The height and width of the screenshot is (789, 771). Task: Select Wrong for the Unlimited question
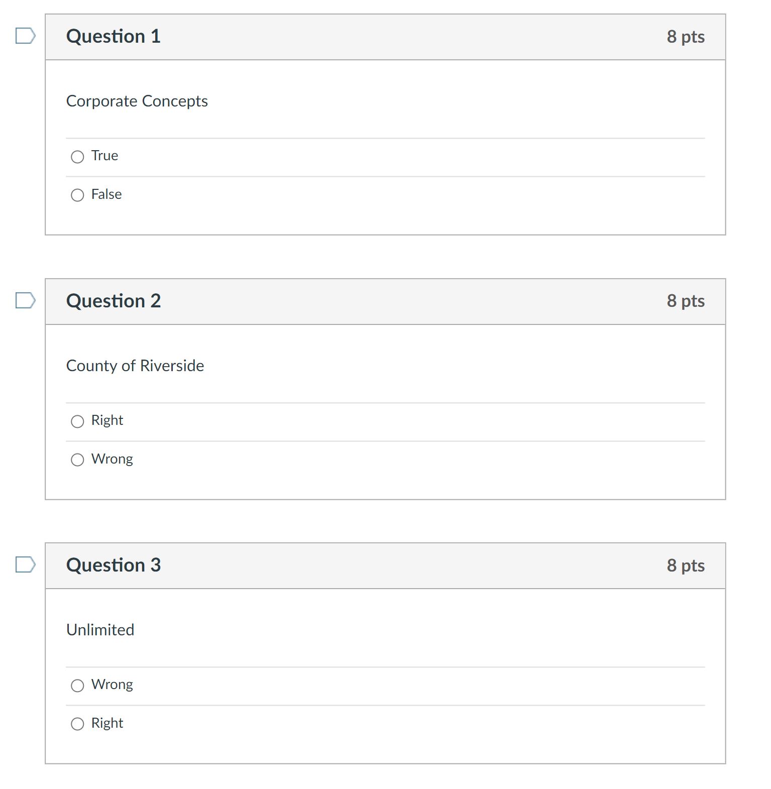click(x=78, y=685)
